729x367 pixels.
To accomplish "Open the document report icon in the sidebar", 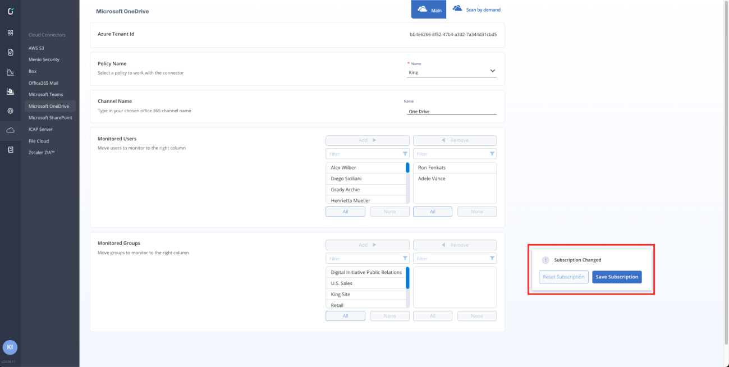I will (10, 150).
